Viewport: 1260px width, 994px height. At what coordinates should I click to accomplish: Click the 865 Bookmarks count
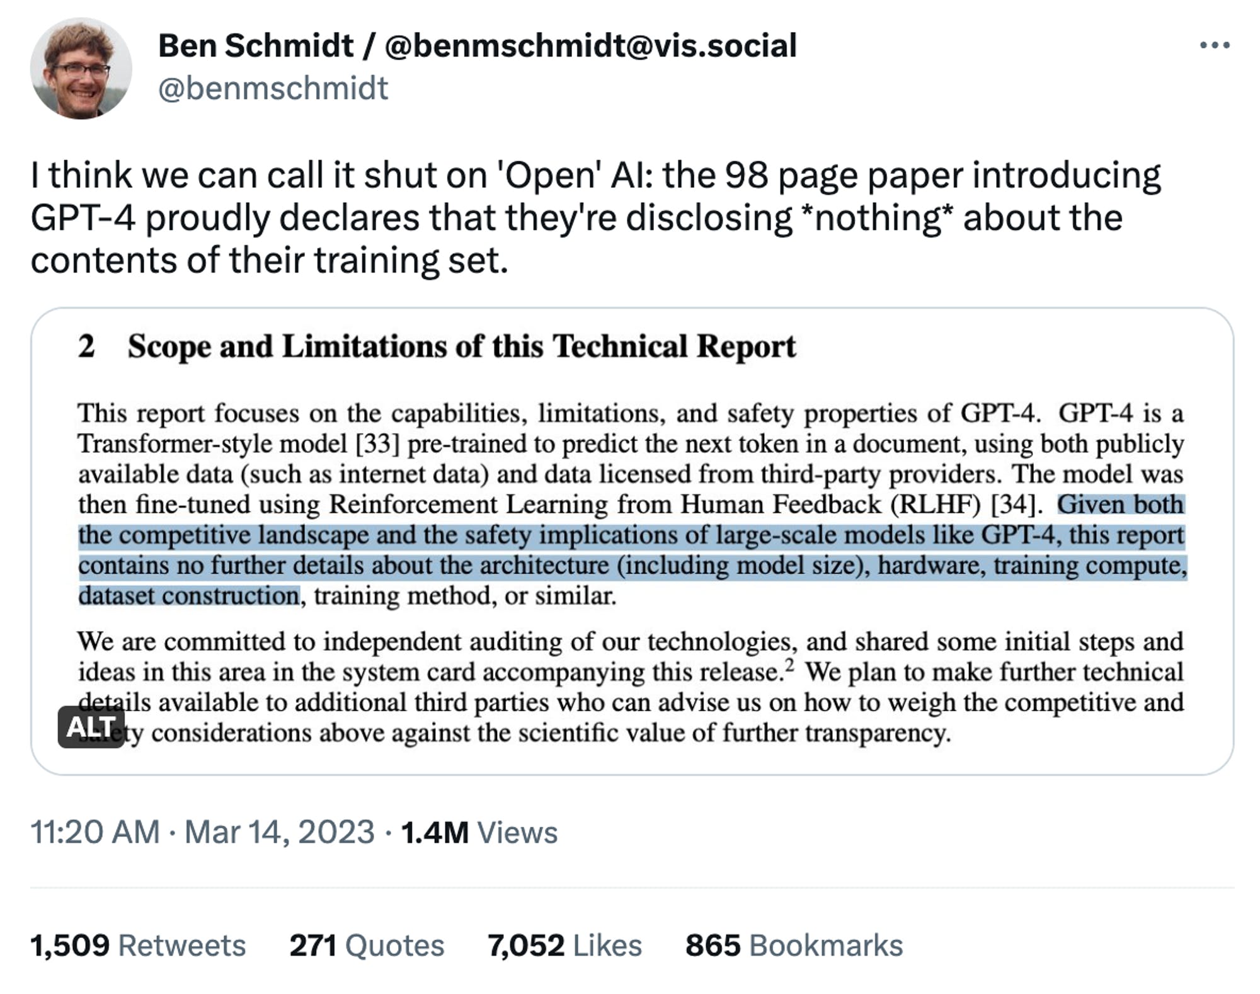click(x=794, y=945)
